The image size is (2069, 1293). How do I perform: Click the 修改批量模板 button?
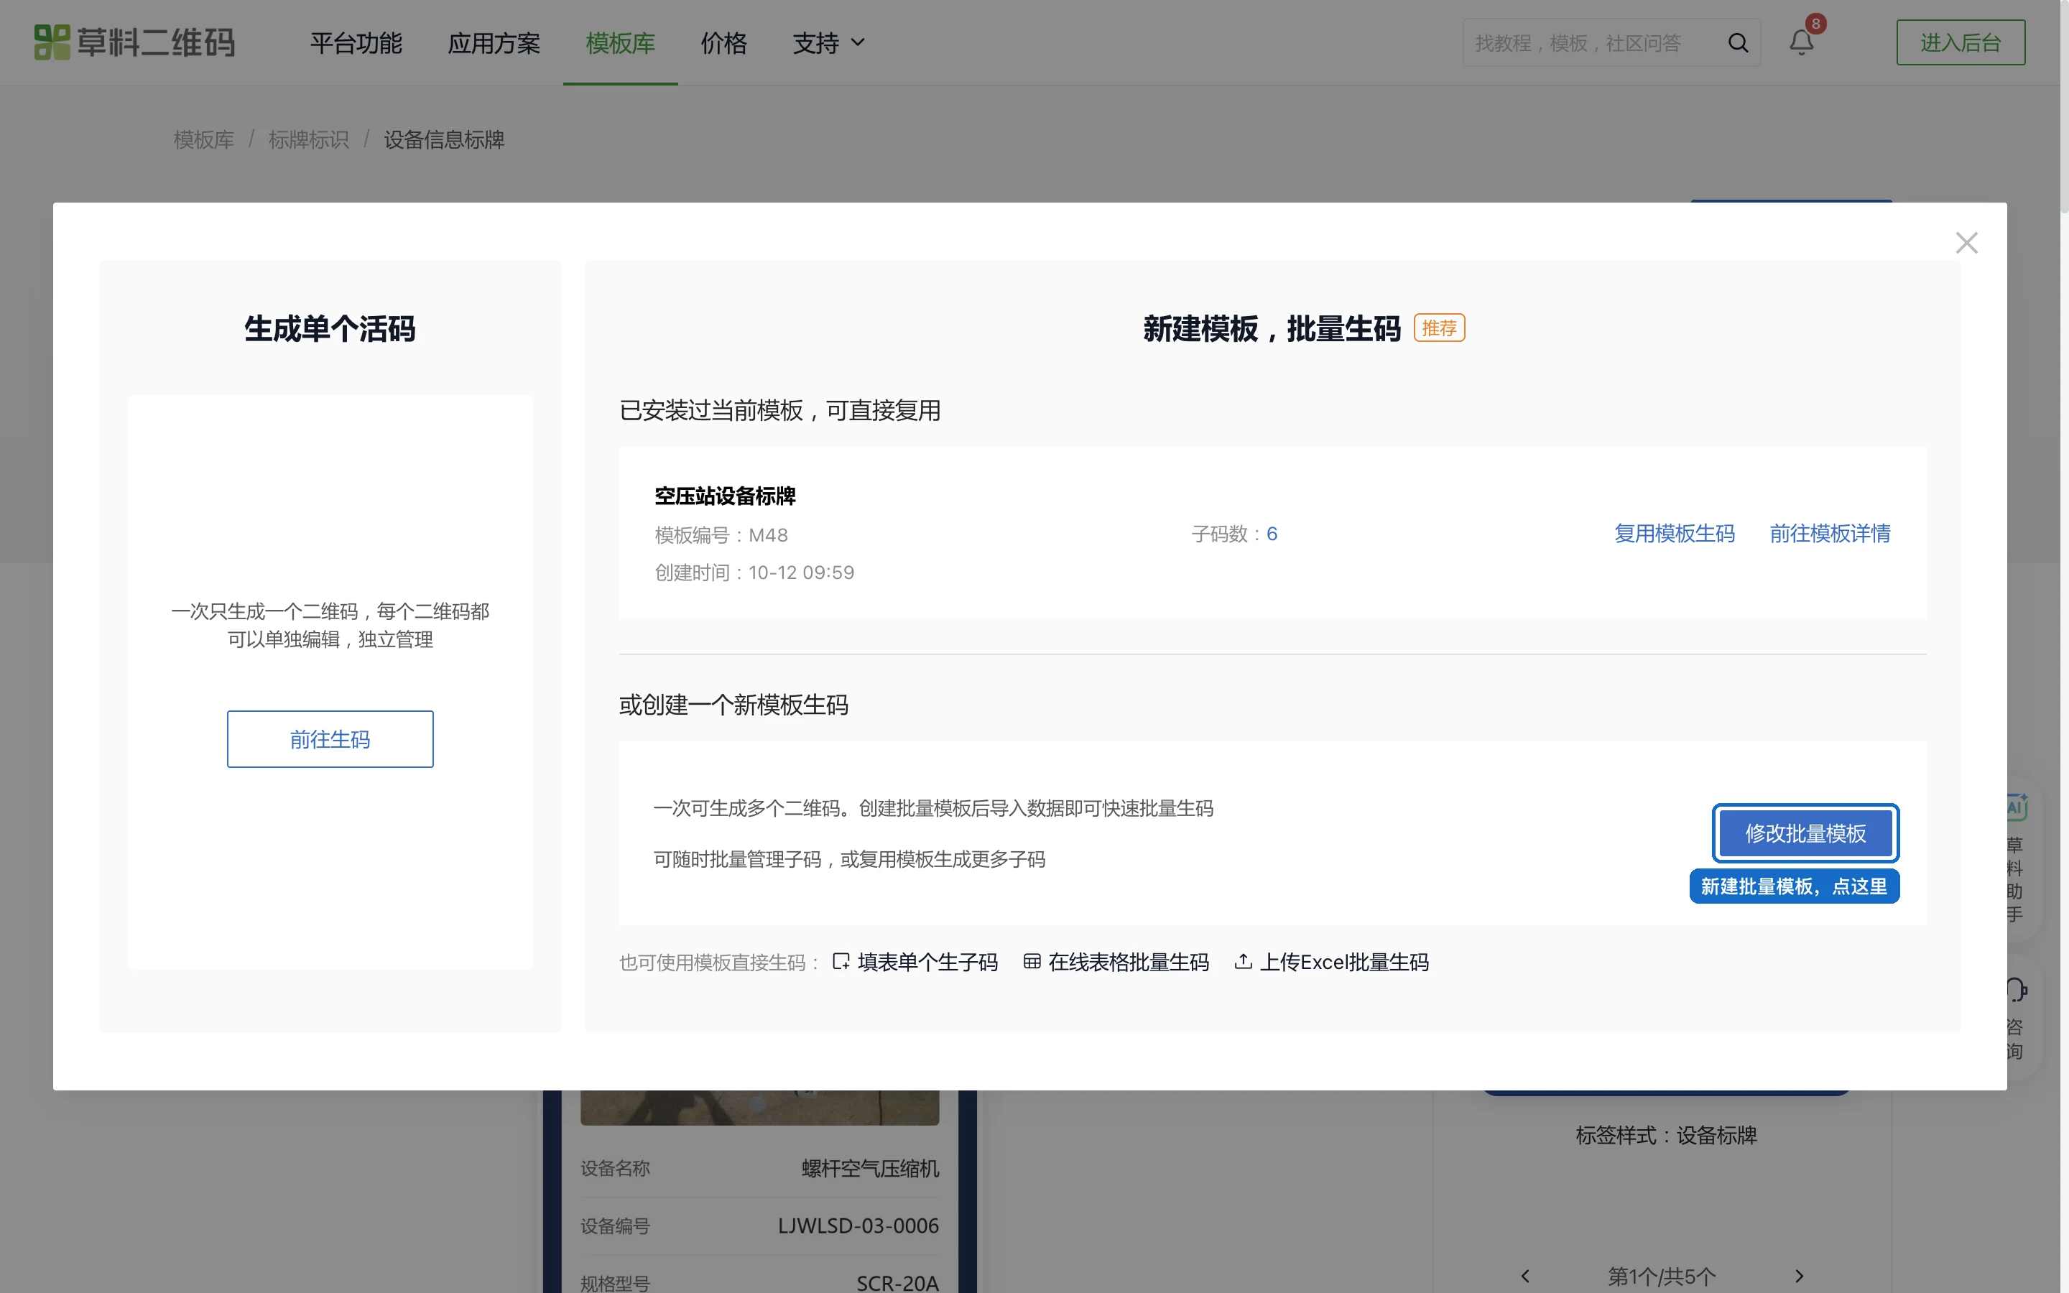1805,833
